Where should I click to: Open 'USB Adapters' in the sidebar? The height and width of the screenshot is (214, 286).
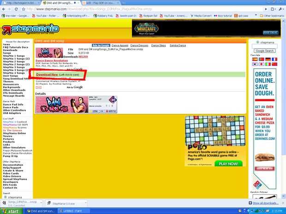coord(12,113)
